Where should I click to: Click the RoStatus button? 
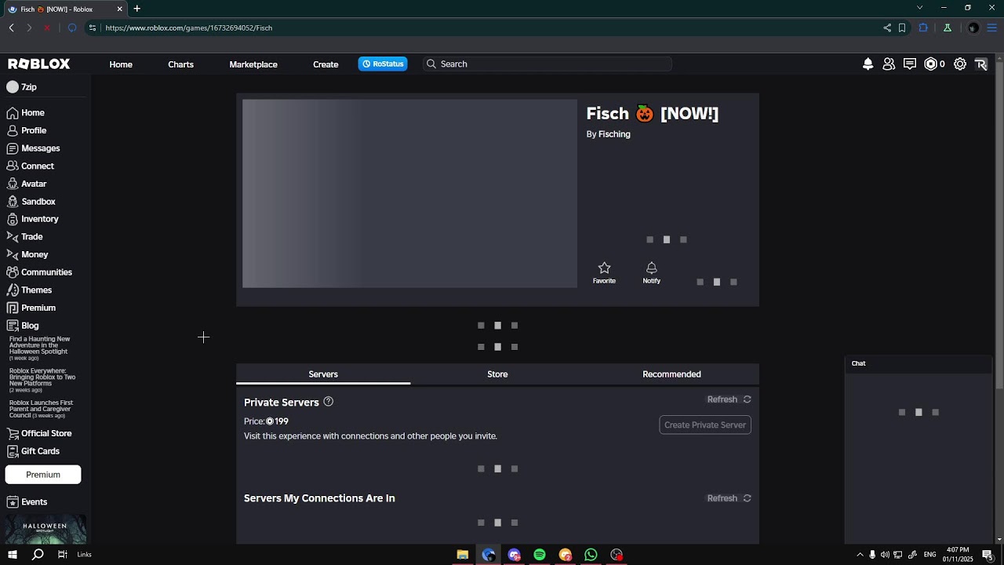(383, 64)
